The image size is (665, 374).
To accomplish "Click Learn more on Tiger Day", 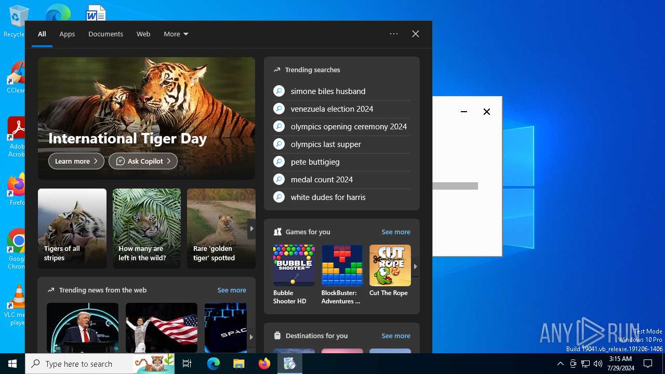I will (x=76, y=161).
